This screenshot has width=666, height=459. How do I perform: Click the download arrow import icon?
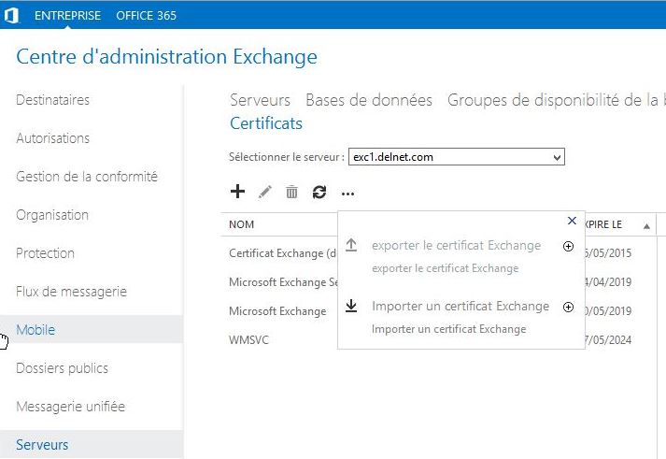(x=351, y=306)
